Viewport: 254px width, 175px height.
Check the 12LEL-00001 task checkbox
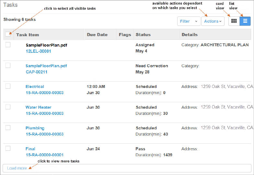click(x=8, y=45)
